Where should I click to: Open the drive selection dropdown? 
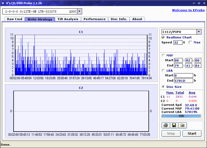(79, 12)
